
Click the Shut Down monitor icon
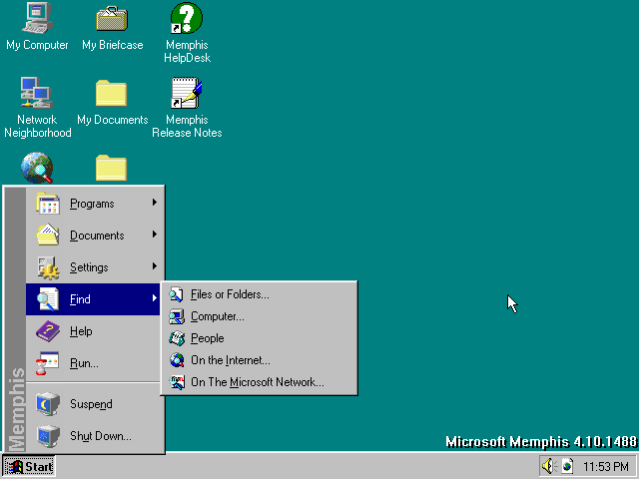tap(48, 436)
